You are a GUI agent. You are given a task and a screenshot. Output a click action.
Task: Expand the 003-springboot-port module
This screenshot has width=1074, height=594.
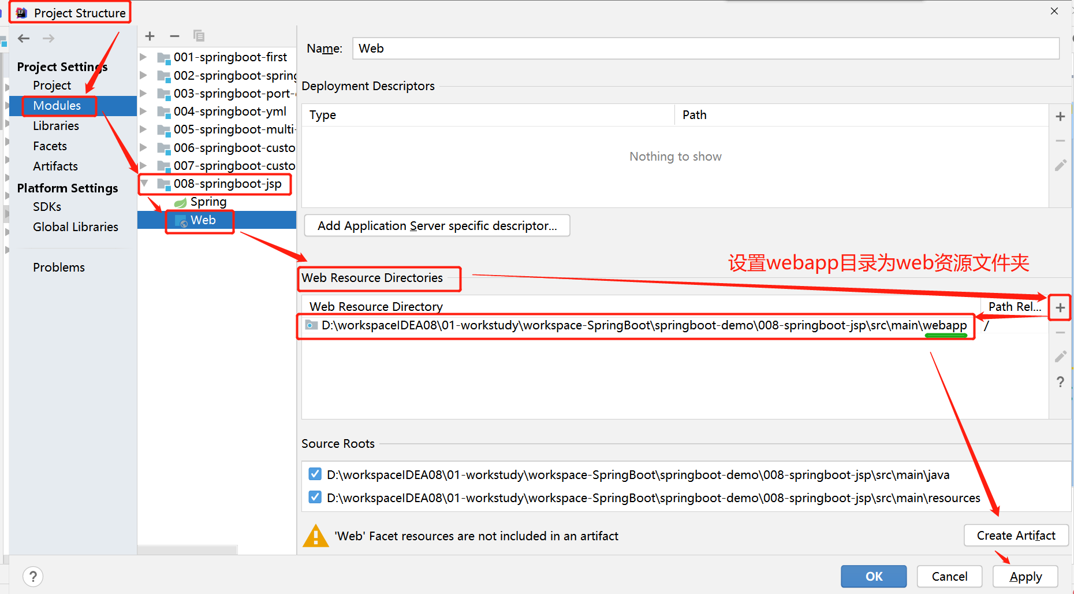[x=144, y=93]
